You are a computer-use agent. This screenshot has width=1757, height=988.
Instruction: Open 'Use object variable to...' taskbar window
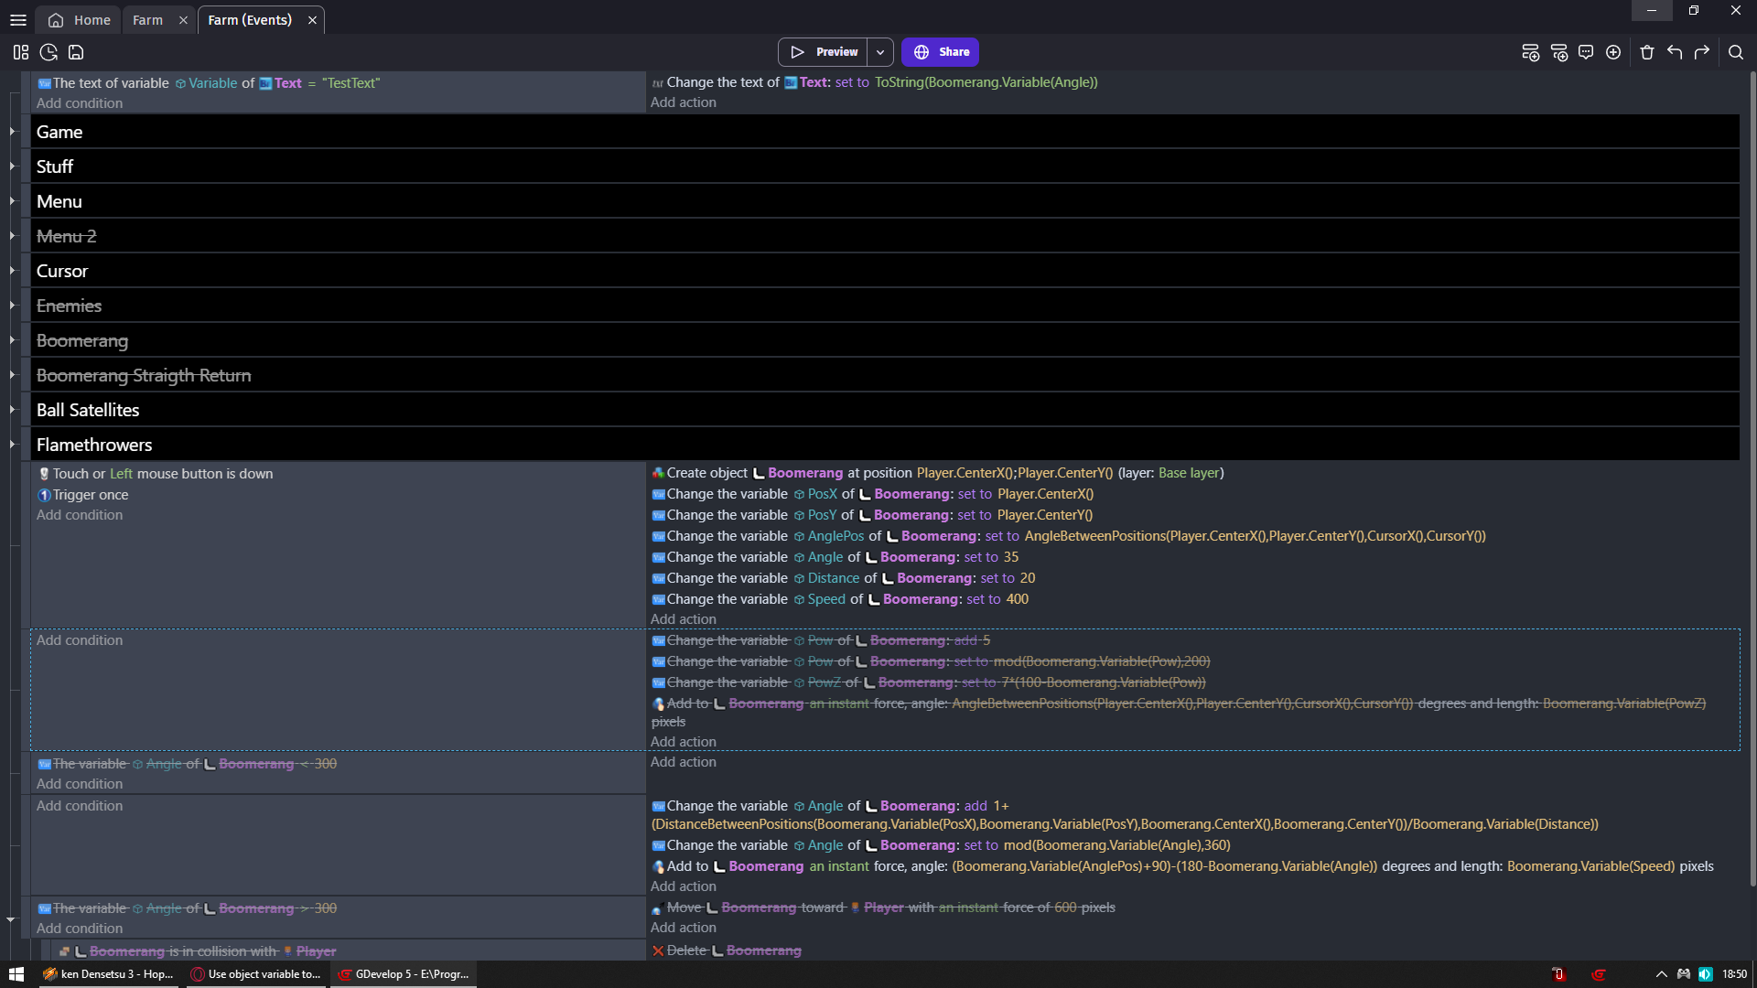(255, 974)
